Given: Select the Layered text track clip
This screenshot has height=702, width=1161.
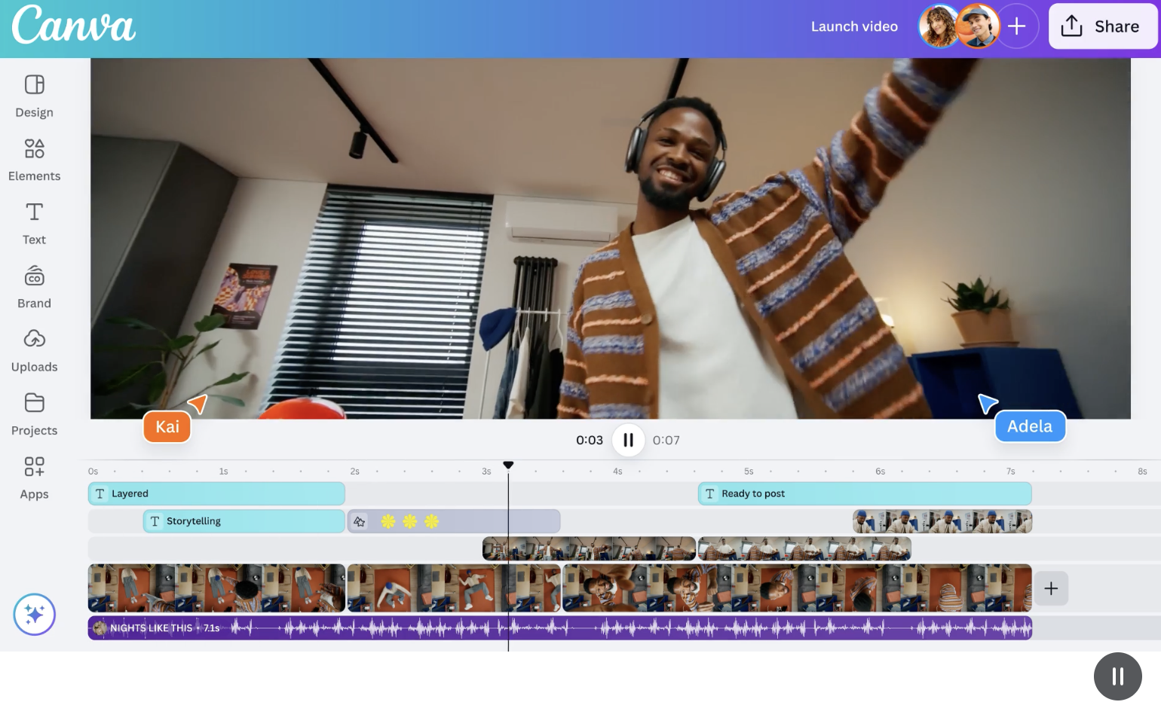Looking at the screenshot, I should pyautogui.click(x=216, y=494).
